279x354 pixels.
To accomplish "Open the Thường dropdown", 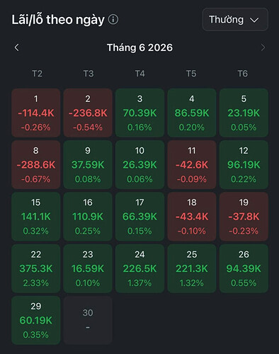I will click(235, 19).
